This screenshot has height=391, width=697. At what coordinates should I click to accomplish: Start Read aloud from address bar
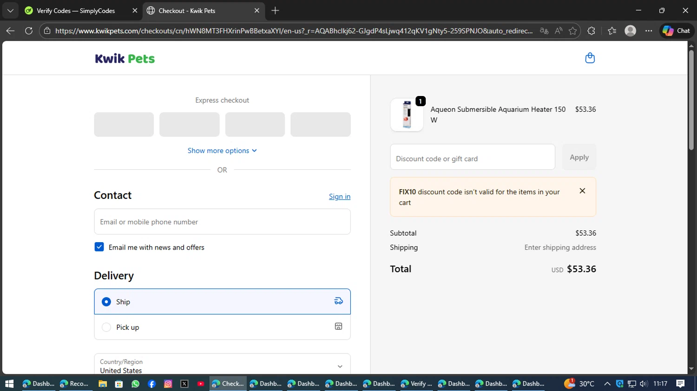[559, 31]
